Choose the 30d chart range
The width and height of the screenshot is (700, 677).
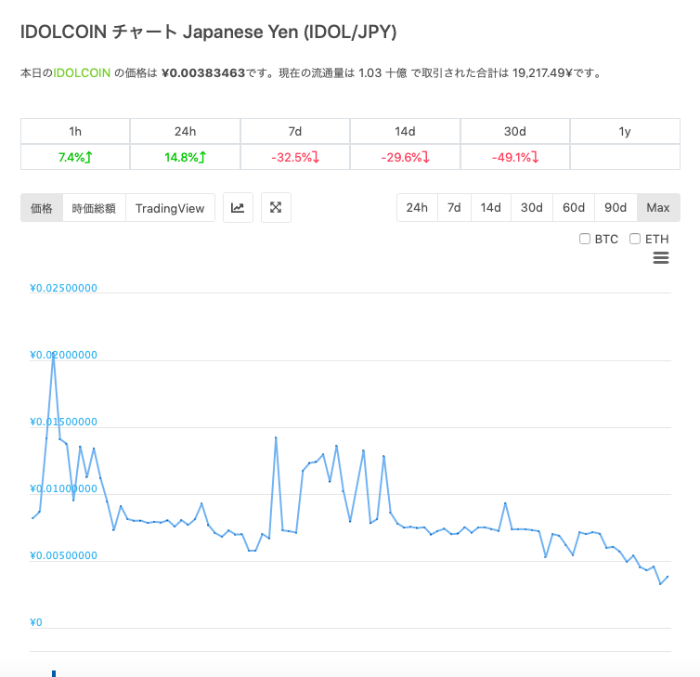[531, 207]
